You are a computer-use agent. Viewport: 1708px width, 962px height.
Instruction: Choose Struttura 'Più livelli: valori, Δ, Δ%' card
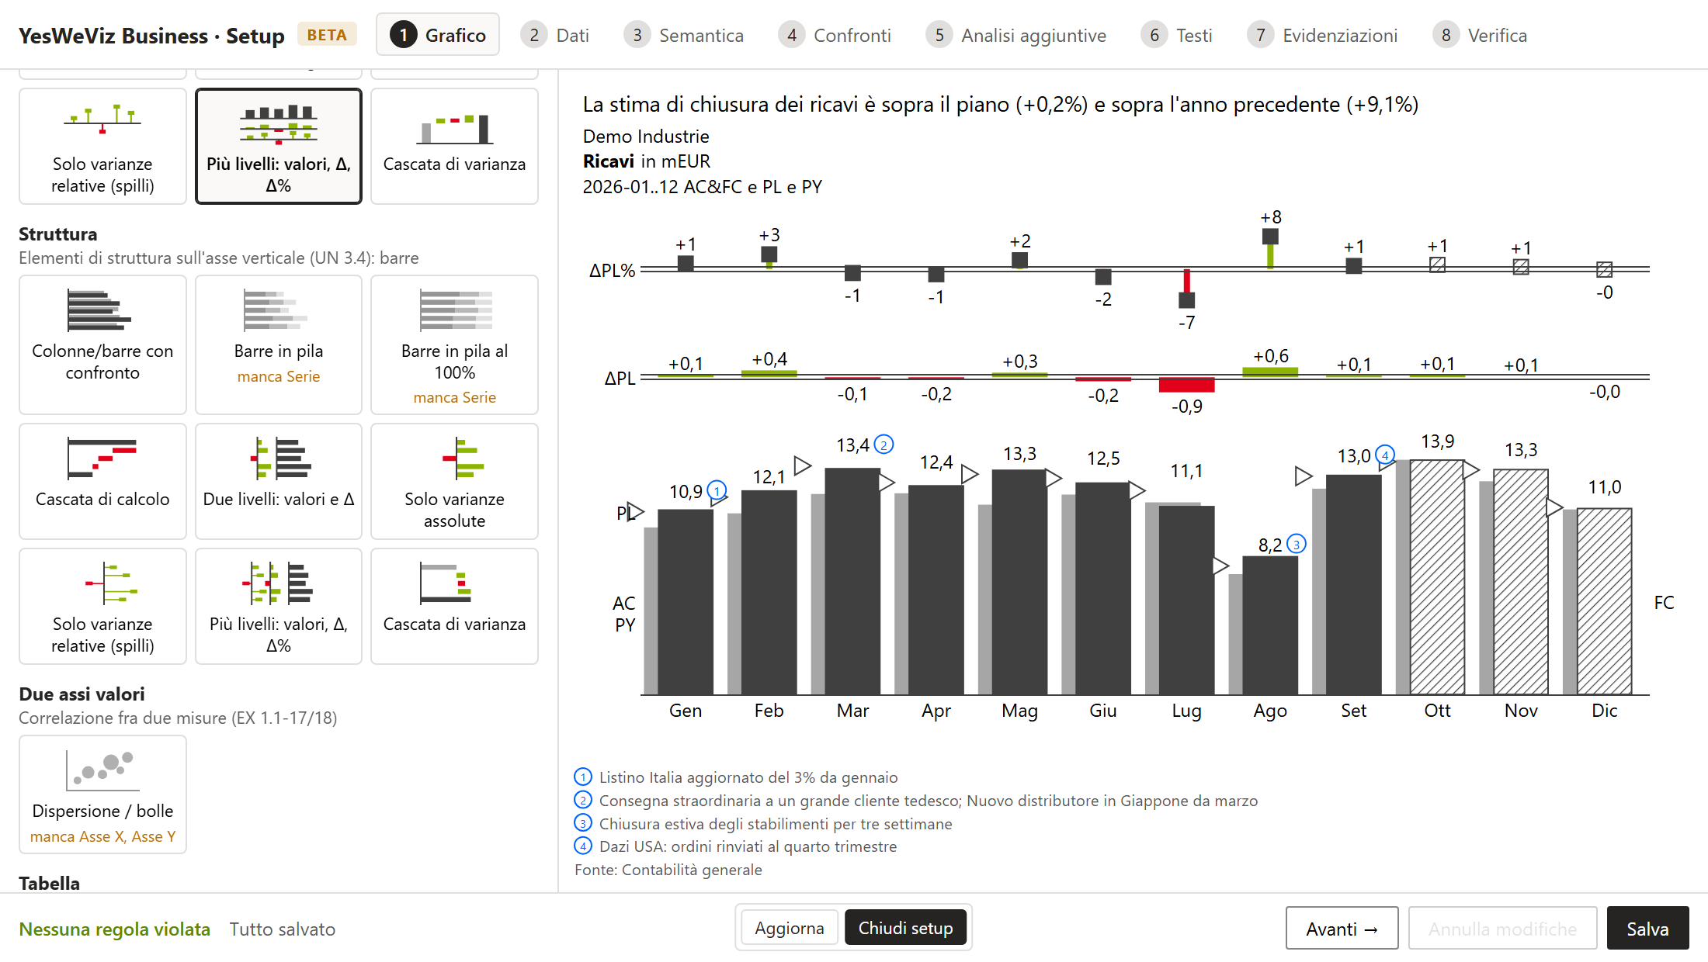tap(279, 606)
